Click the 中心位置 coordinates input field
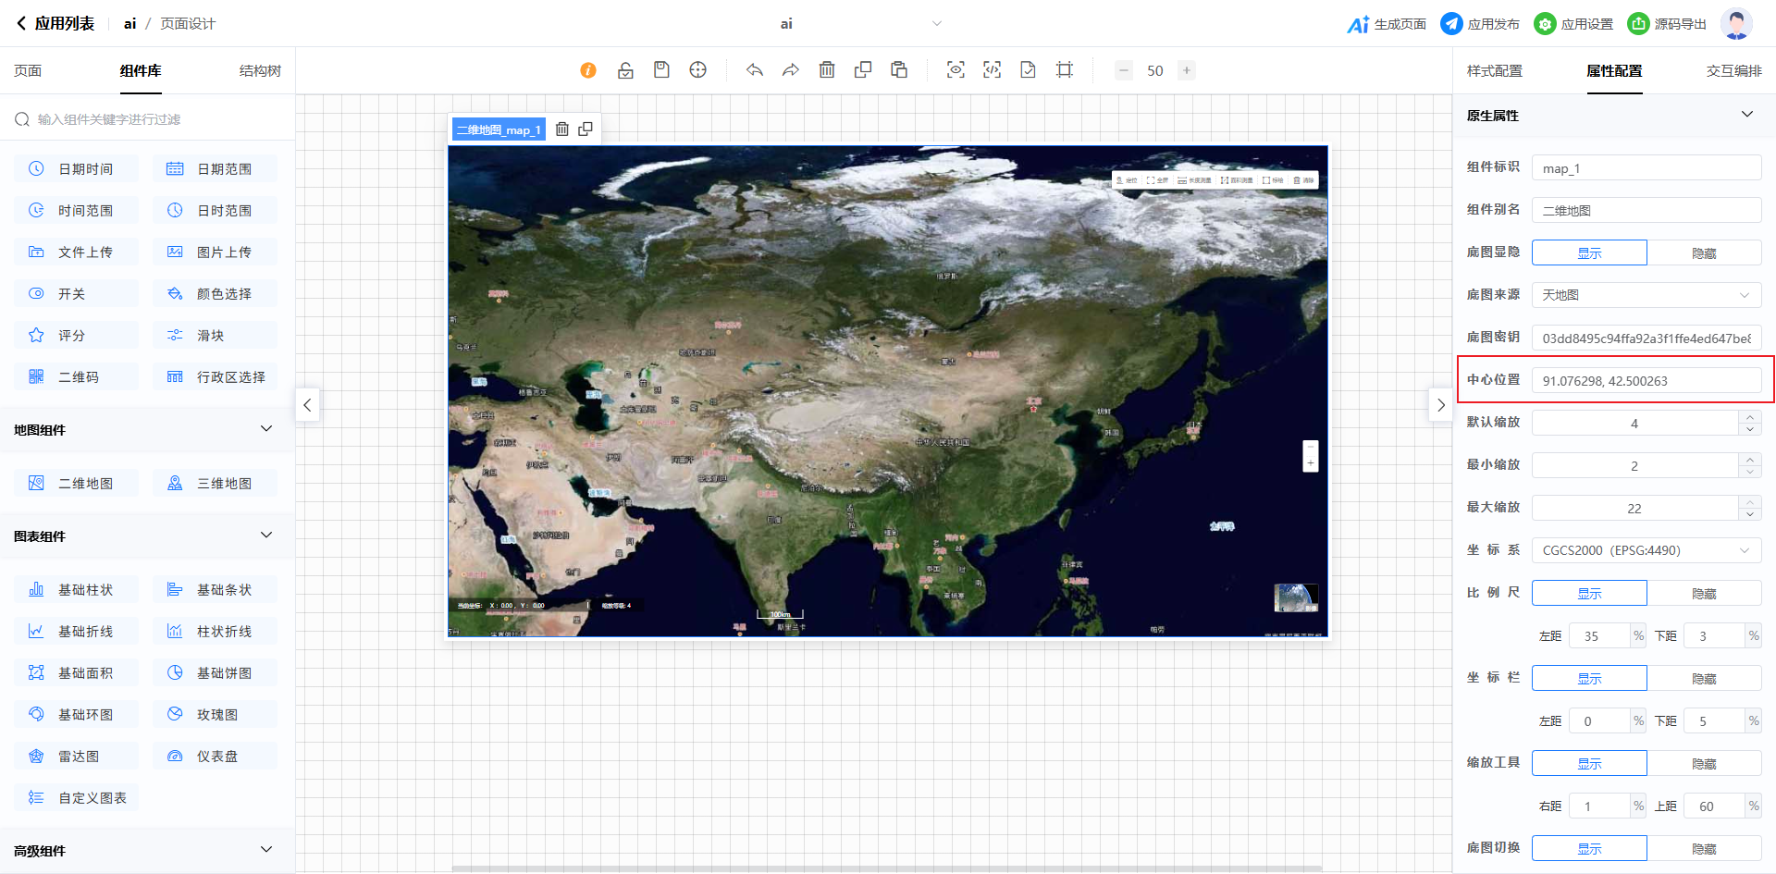 [1646, 380]
